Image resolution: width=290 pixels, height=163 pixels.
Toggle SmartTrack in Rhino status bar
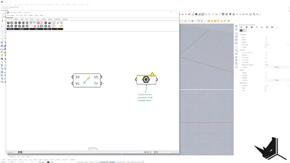coord(104,162)
